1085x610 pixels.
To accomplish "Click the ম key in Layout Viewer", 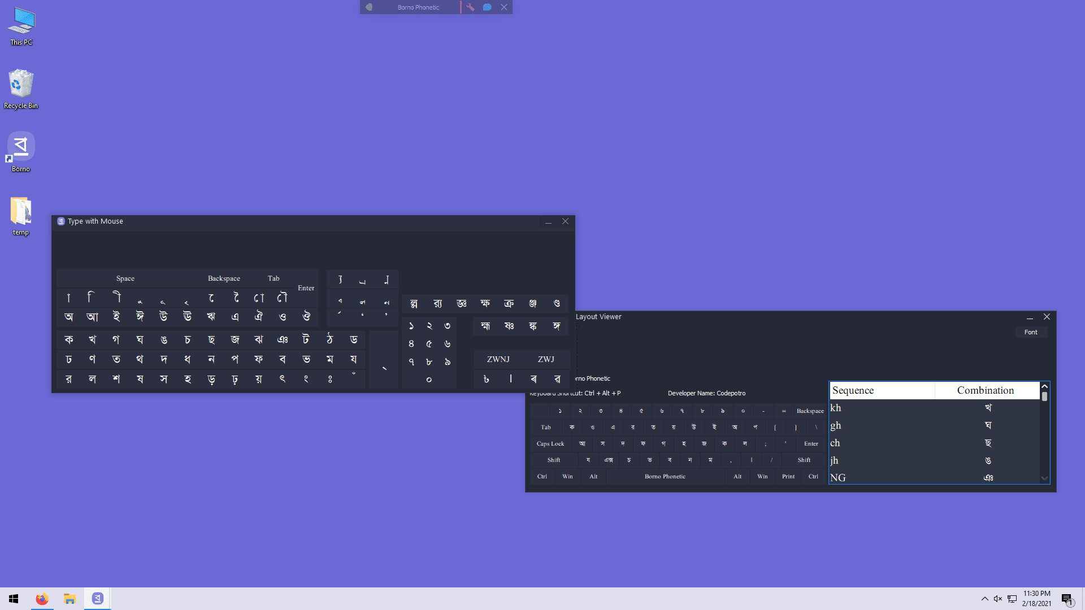I will 710,460.
